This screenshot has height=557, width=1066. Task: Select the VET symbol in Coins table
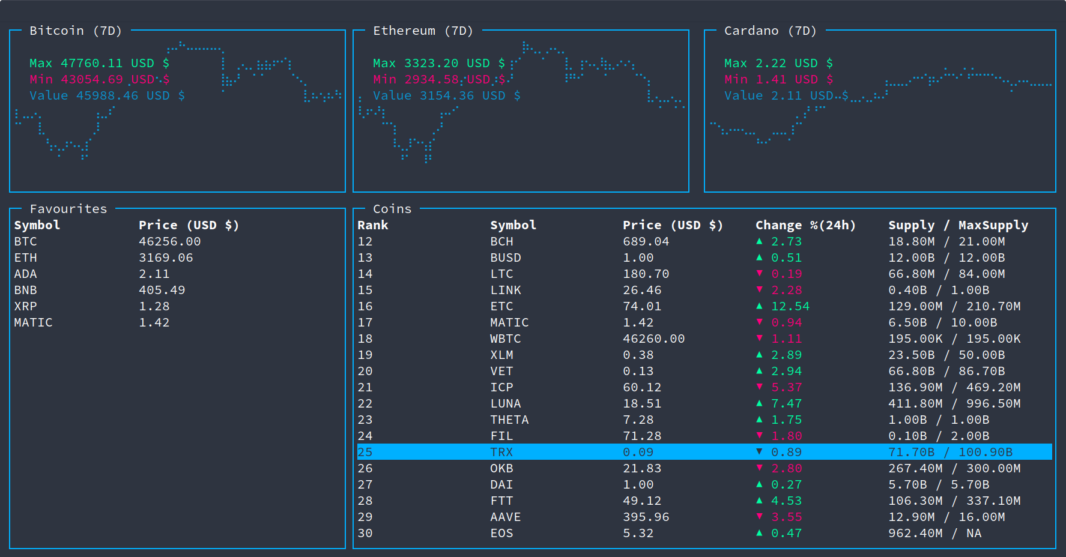502,371
